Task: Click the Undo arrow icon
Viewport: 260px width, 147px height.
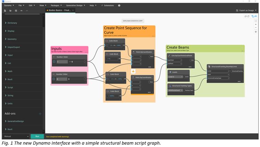Action: click(21, 11)
